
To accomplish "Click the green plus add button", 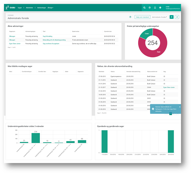I will click(x=171, y=17).
